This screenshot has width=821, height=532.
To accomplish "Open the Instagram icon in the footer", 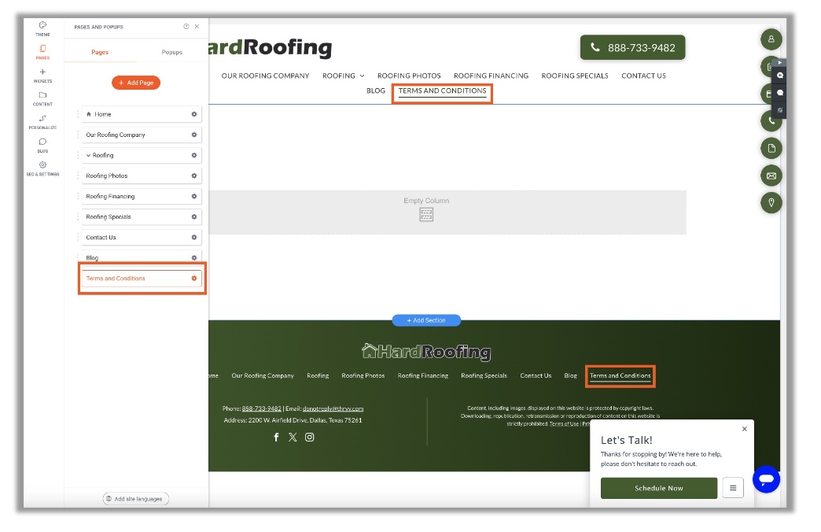I will pyautogui.click(x=309, y=437).
